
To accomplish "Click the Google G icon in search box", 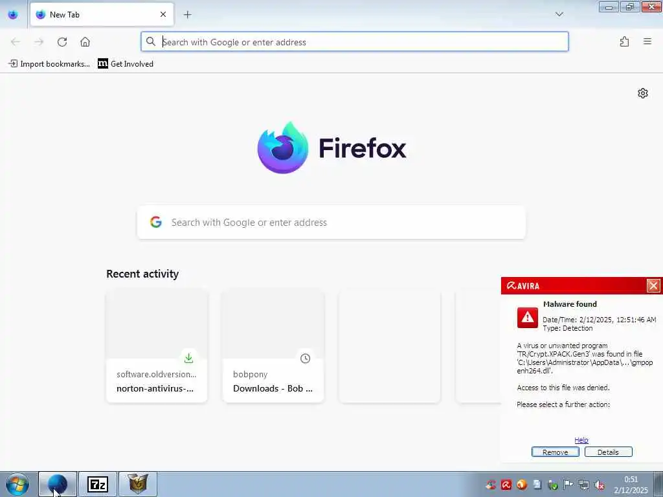I will (x=156, y=223).
